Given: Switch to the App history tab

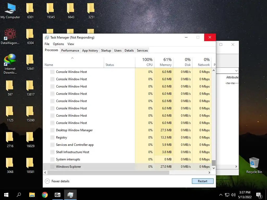Looking at the screenshot, I should 90,50.
